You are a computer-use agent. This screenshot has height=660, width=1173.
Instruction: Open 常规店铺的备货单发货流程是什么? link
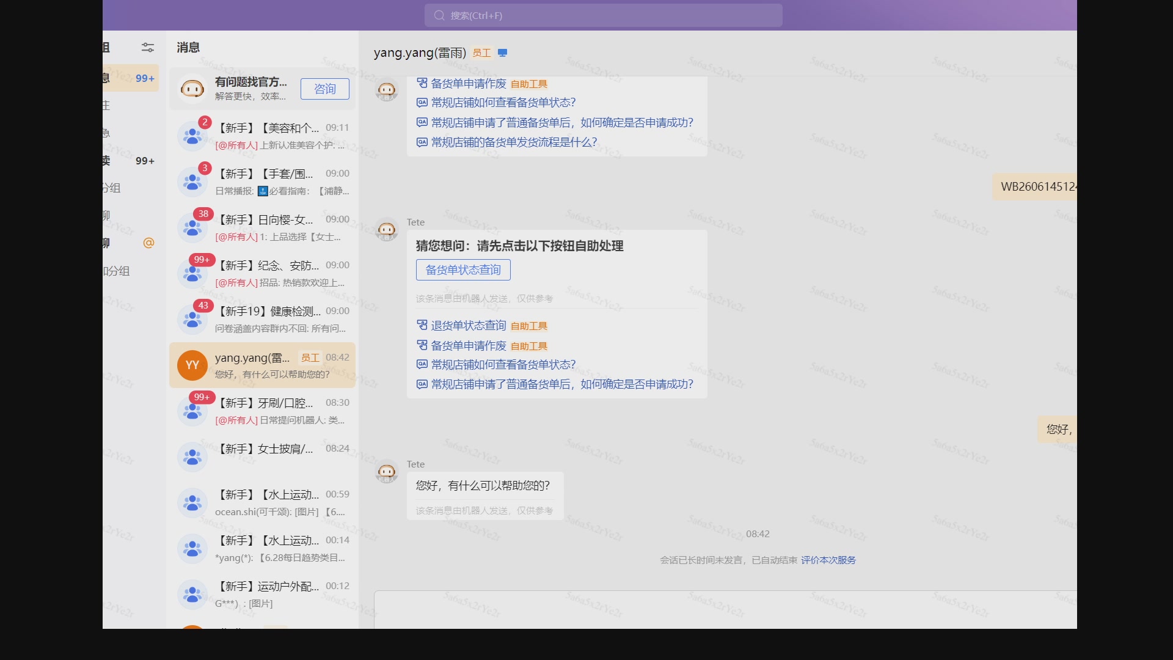coord(514,142)
